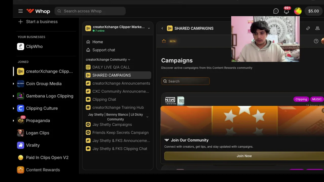Image resolution: width=324 pixels, height=182 pixels.
Task: Focus the Search across Whop field
Action: (90, 11)
